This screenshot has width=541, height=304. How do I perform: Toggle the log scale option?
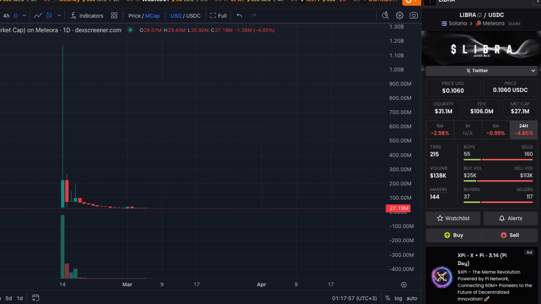coord(398,298)
